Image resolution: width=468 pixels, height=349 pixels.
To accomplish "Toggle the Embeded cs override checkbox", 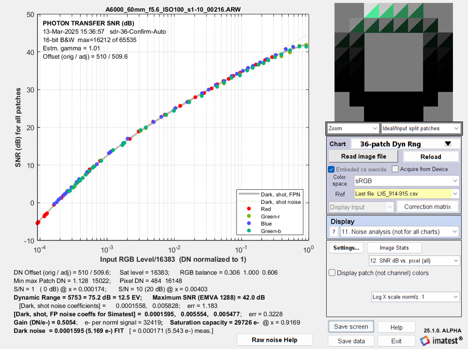I will [x=331, y=170].
